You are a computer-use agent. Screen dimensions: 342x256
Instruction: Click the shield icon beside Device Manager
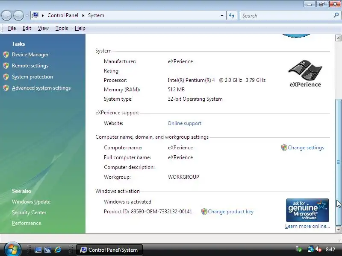click(6, 55)
